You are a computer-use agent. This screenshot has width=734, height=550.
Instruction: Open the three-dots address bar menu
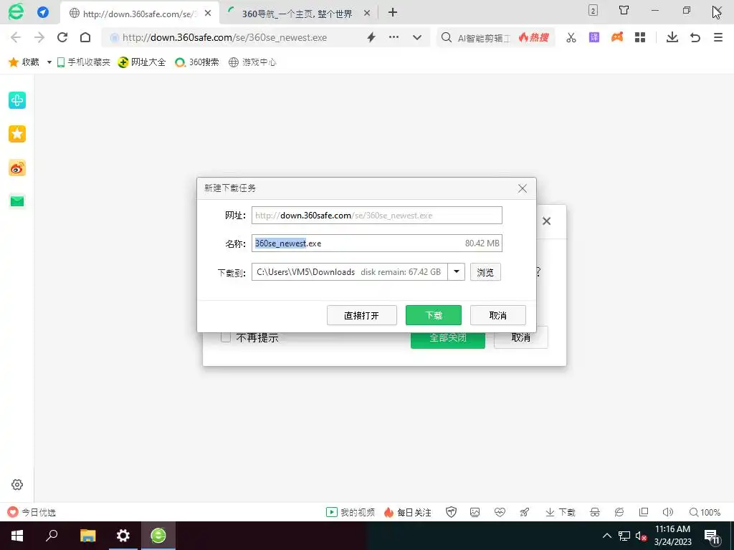coord(394,37)
